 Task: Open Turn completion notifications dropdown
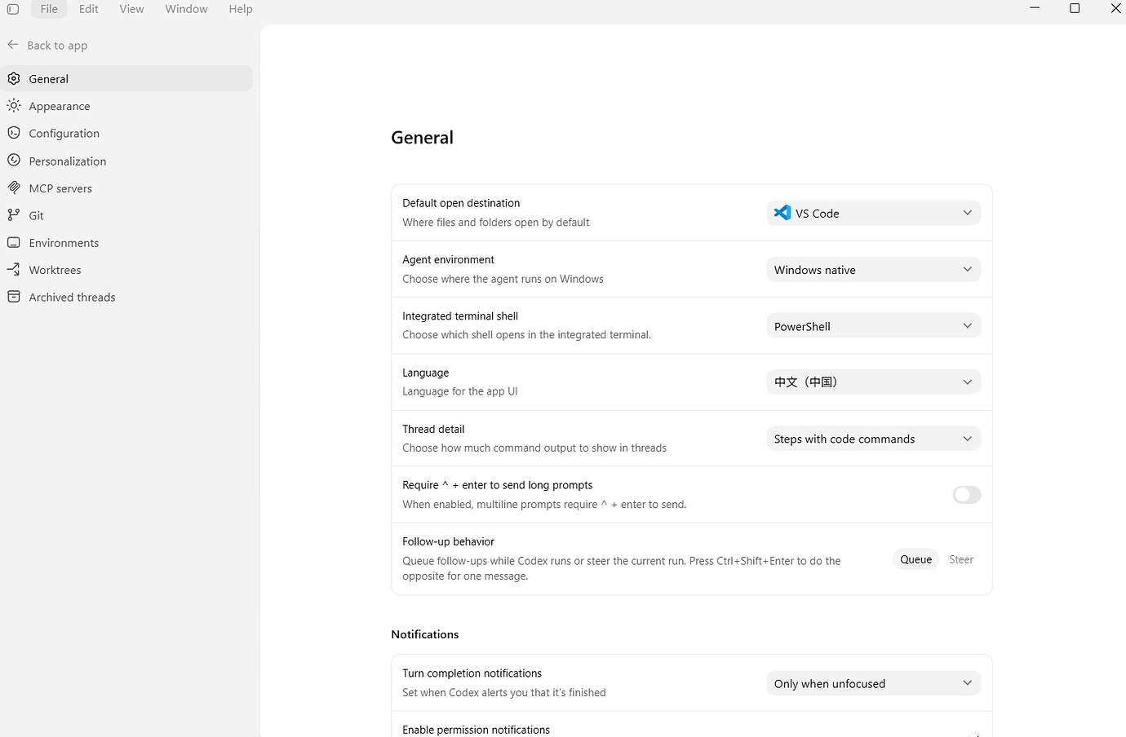(x=873, y=683)
